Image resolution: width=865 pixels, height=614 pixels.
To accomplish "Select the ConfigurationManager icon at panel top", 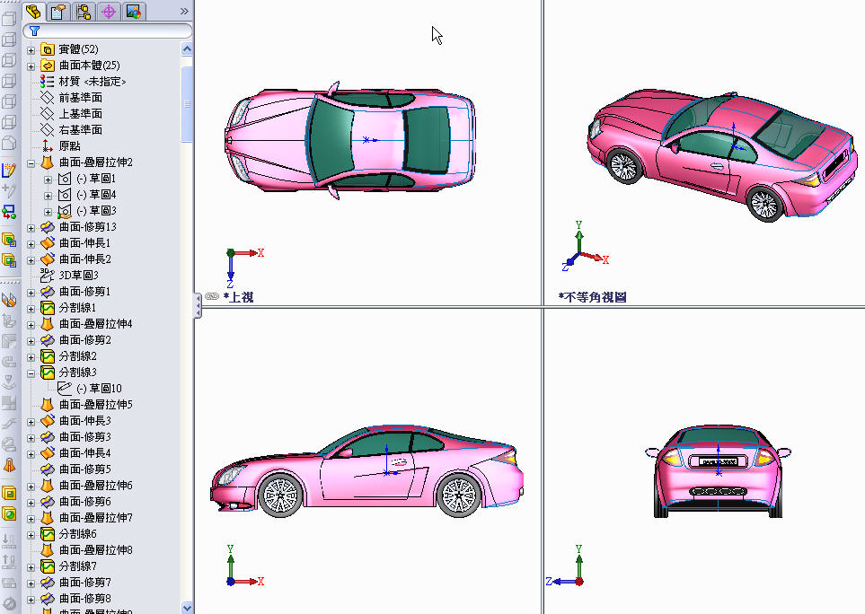I will 82,12.
